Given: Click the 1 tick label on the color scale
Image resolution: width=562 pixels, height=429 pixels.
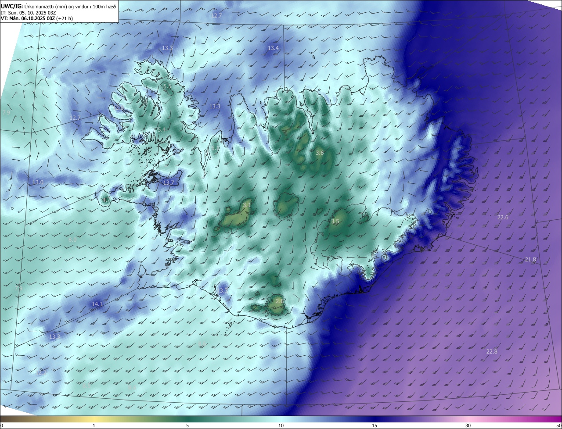Looking at the screenshot, I should click(94, 425).
